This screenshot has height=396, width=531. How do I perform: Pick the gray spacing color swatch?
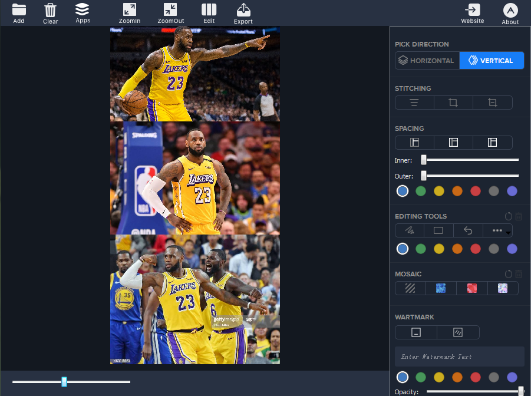[x=494, y=191]
